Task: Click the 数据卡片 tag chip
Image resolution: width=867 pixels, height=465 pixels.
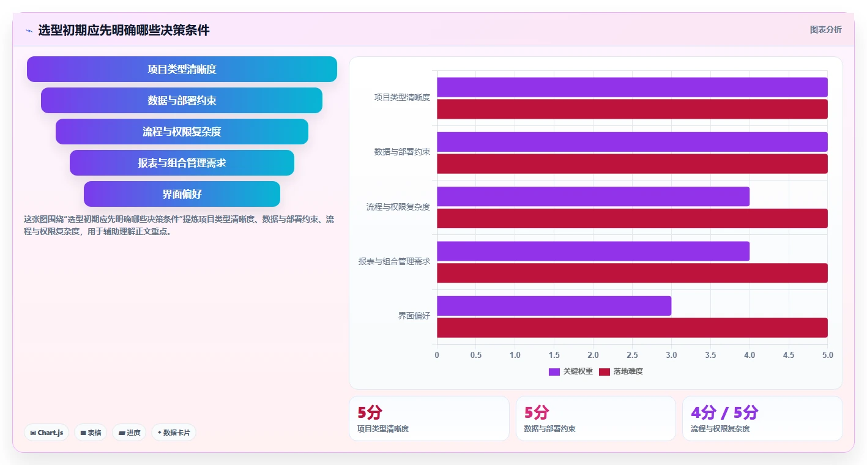Action: [174, 433]
